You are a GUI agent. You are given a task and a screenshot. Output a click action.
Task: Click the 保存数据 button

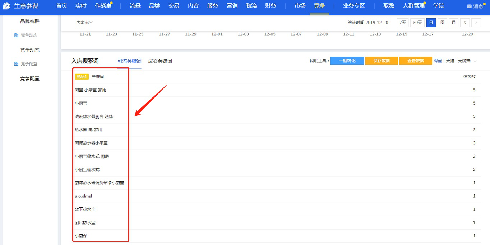tap(381, 61)
